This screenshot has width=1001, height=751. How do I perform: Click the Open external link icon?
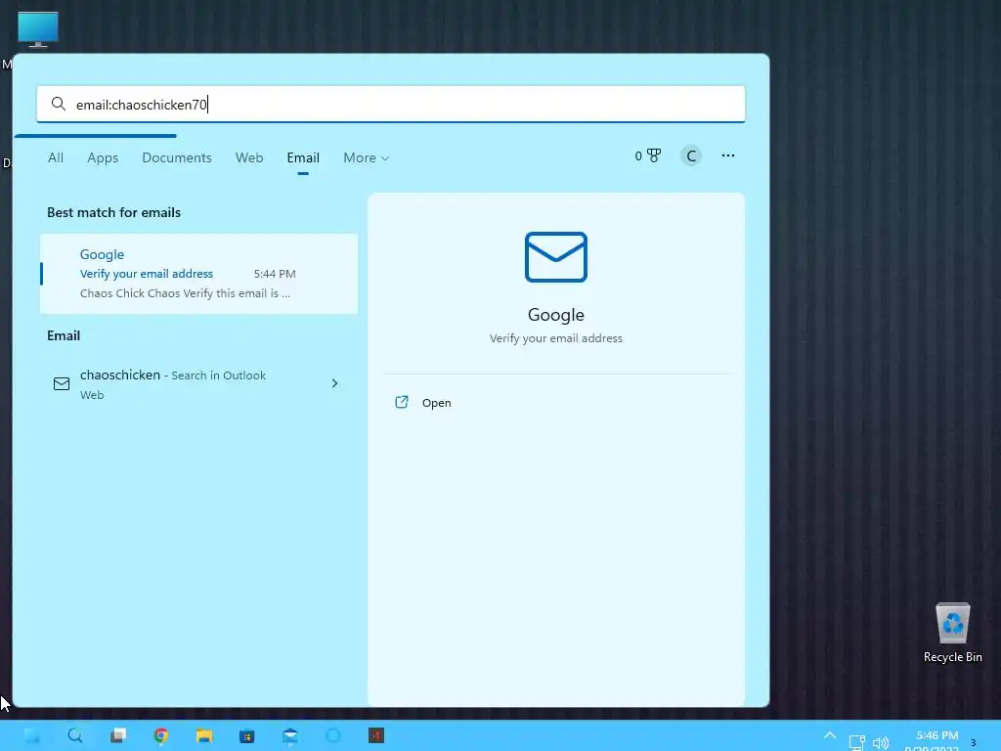tap(402, 402)
